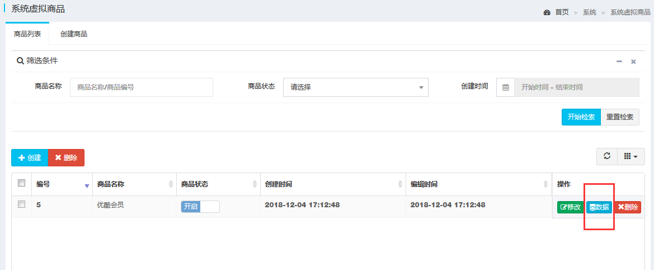Refresh the product table

click(x=607, y=156)
